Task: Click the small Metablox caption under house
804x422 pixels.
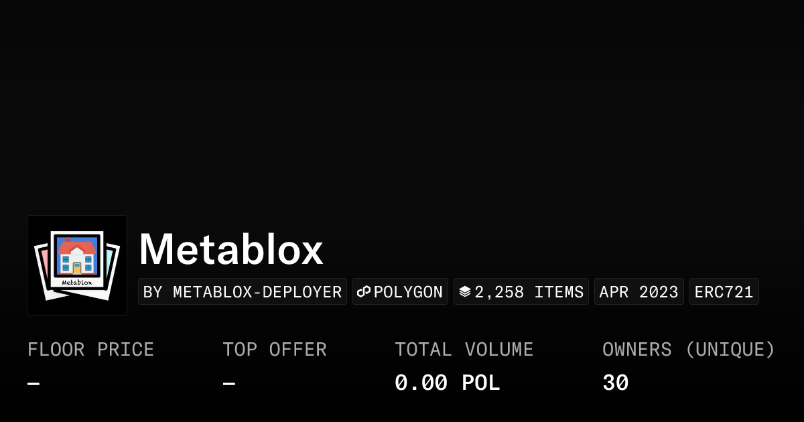Action: coord(76,283)
